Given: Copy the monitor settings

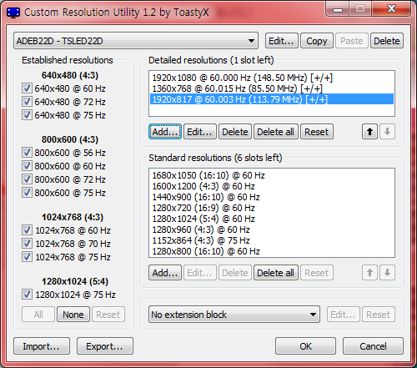Looking at the screenshot, I should pyautogui.click(x=317, y=41).
